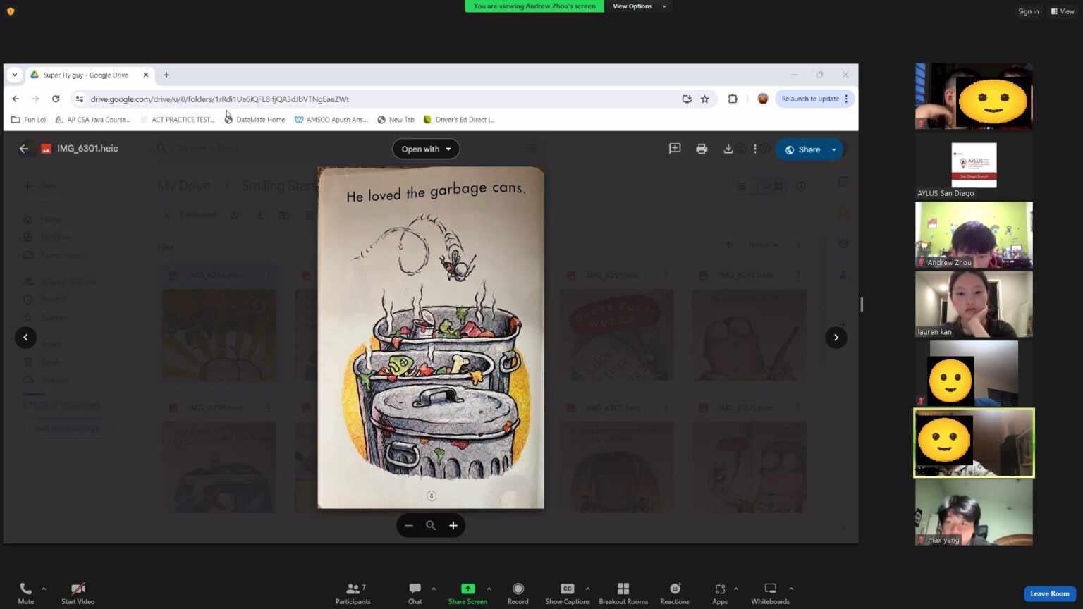1083x609 pixels.
Task: Open the Participants panel
Action: pyautogui.click(x=353, y=593)
